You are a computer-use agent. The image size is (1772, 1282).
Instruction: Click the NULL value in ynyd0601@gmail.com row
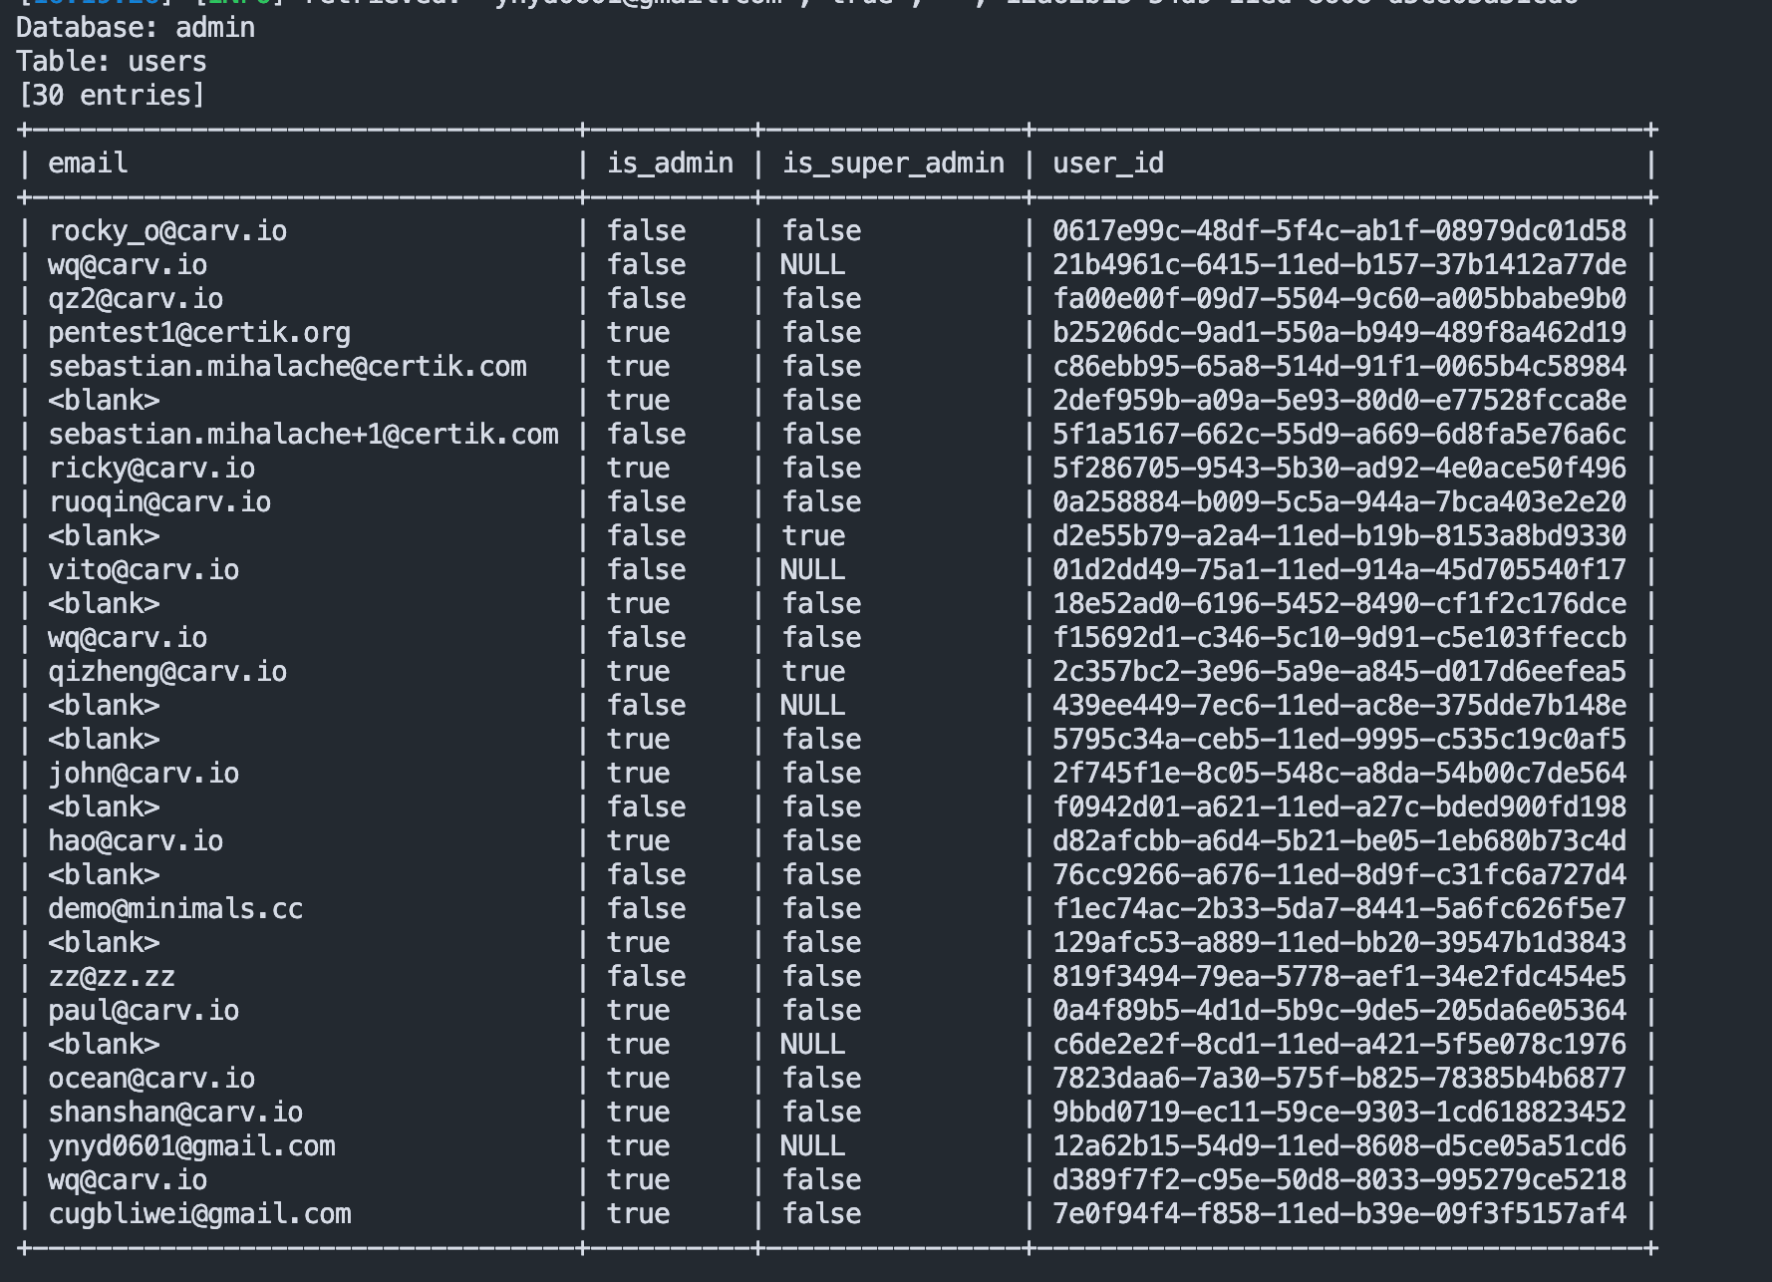coord(813,1146)
